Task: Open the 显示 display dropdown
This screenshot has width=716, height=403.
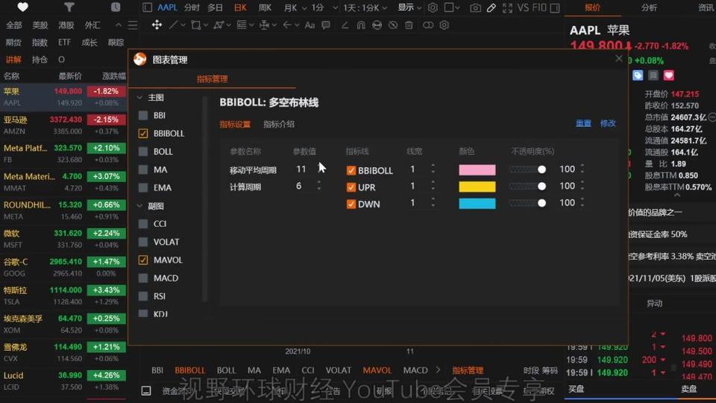Action: 409,7
